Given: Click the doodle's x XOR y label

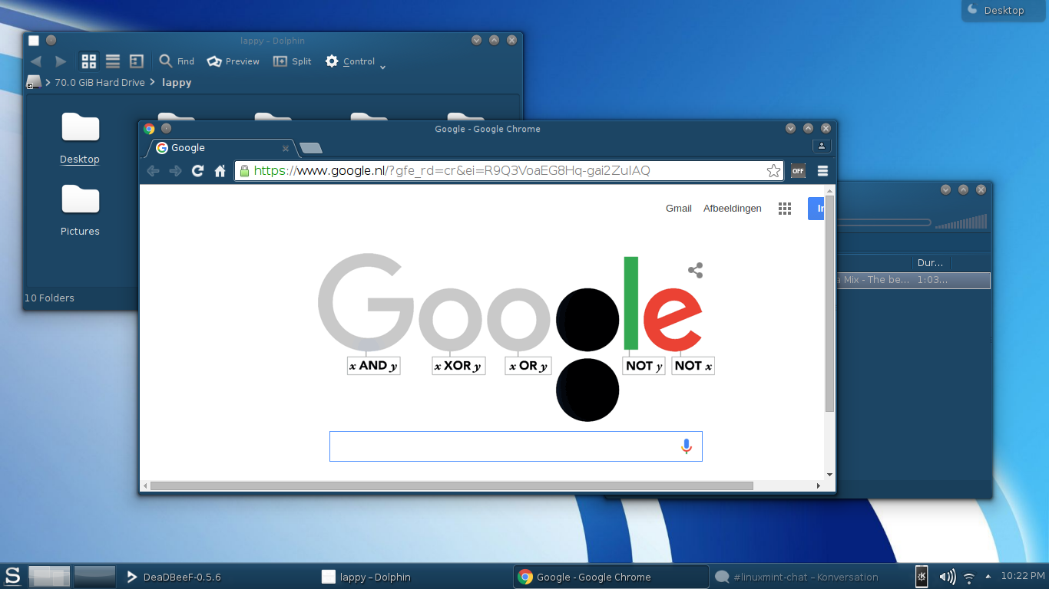Looking at the screenshot, I should click(x=458, y=366).
